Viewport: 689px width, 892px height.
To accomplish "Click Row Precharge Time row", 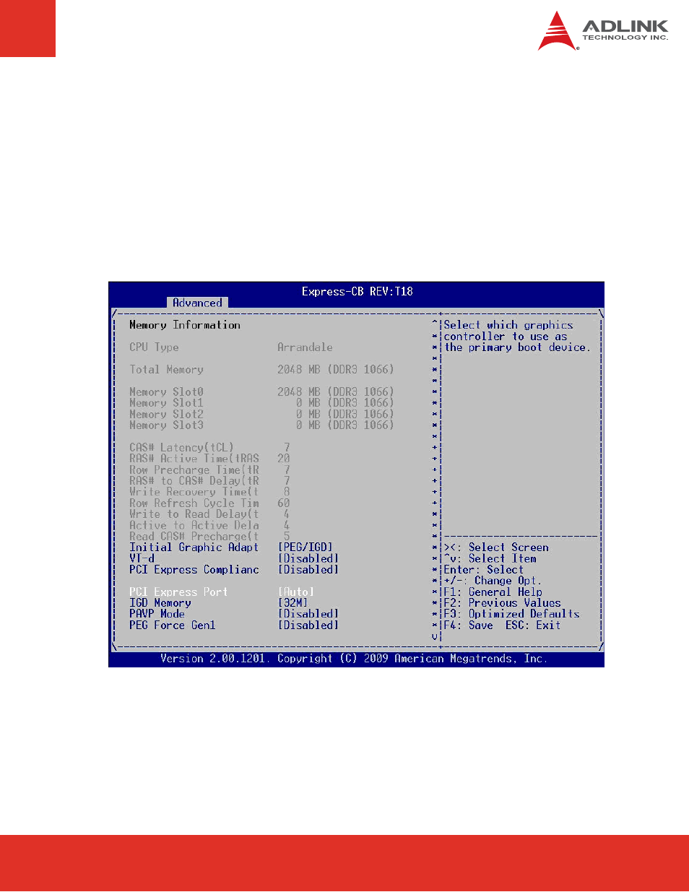I will (x=209, y=470).
